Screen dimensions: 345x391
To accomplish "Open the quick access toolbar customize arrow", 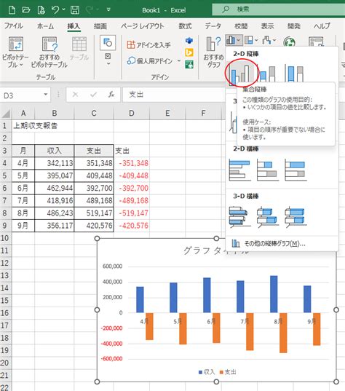I will click(108, 9).
